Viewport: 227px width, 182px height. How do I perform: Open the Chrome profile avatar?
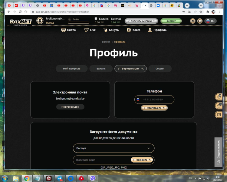tap(213, 12)
